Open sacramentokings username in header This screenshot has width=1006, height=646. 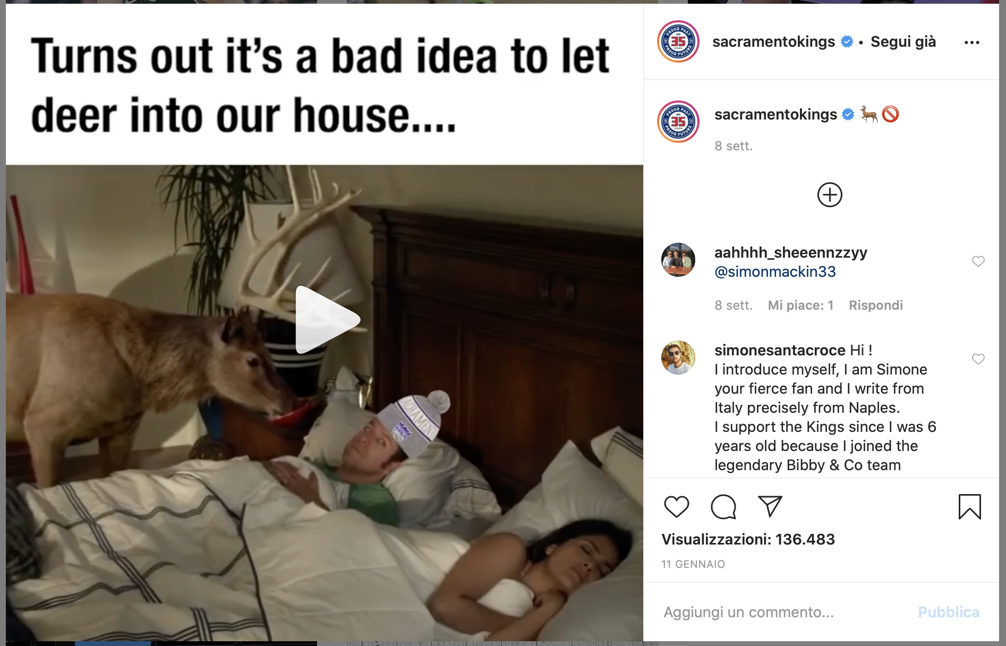(773, 41)
